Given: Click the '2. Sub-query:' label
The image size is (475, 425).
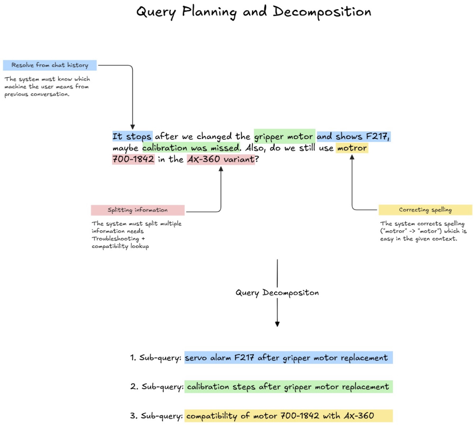Looking at the screenshot, I should 157,387.
